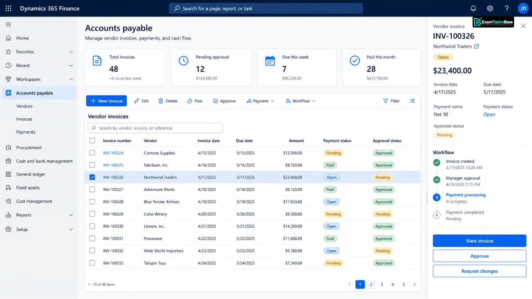
Task: Open the app launcher waffle icon
Action: point(8,8)
